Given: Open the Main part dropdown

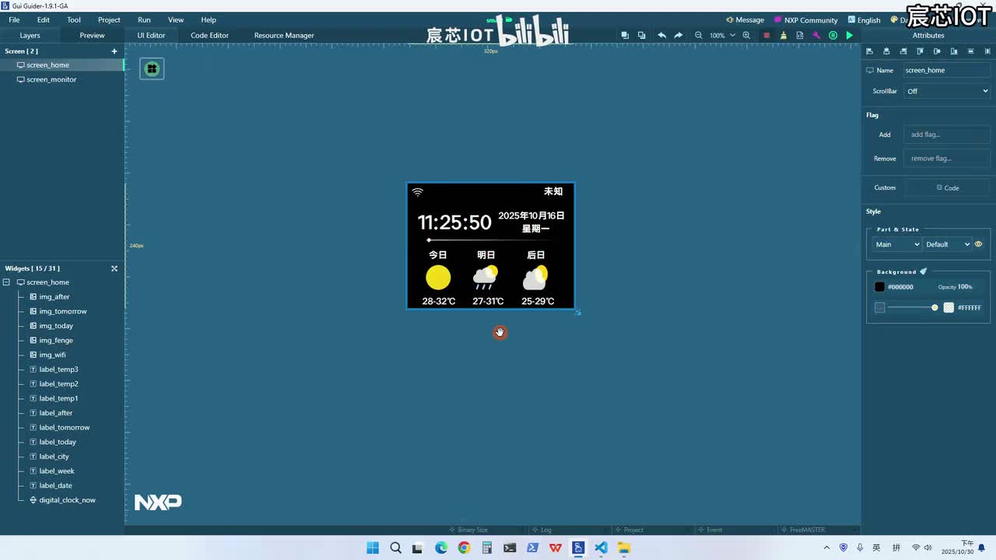Looking at the screenshot, I should (896, 244).
